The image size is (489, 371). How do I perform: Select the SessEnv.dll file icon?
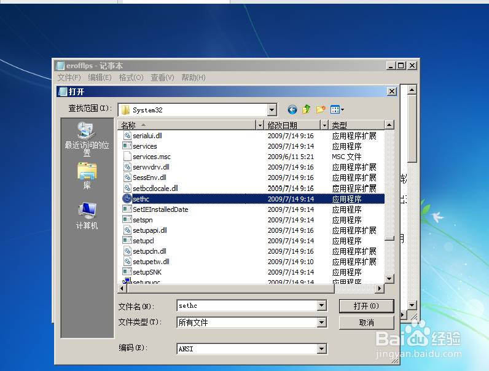click(127, 178)
